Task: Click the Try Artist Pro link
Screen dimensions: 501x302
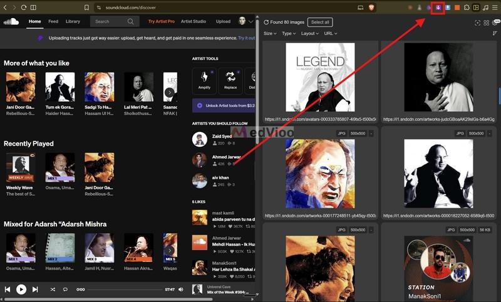Action: click(x=162, y=21)
